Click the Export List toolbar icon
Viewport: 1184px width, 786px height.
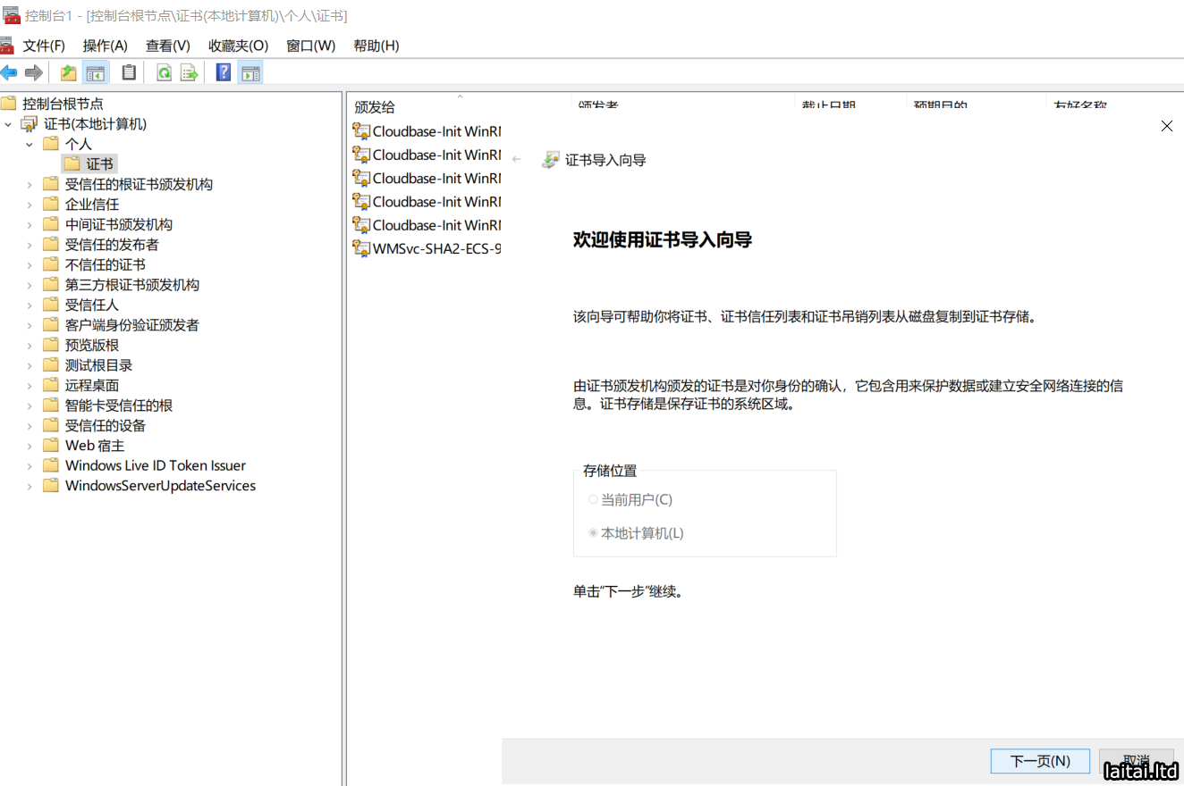pyautogui.click(x=189, y=72)
